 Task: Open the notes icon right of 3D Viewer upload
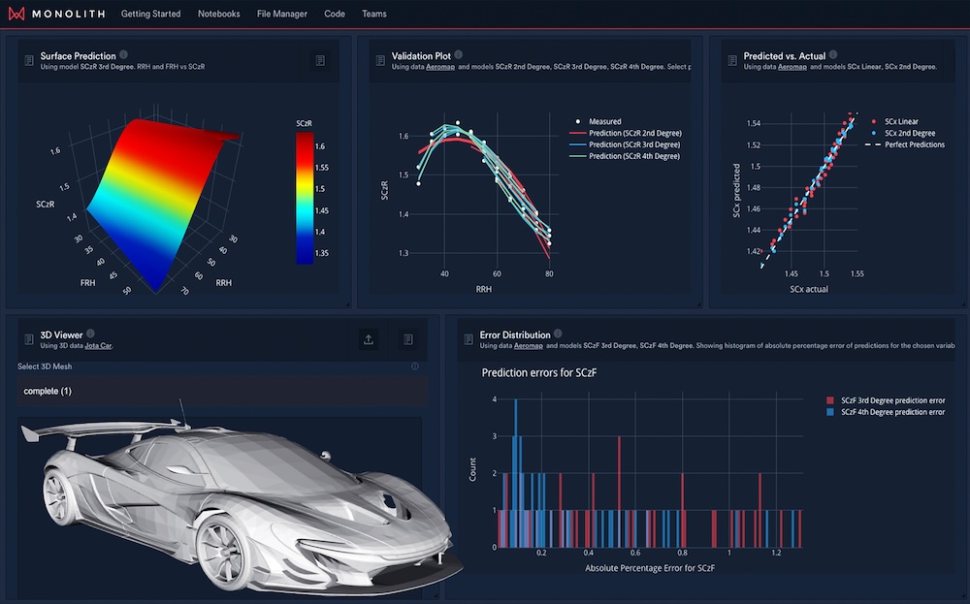pyautogui.click(x=408, y=339)
